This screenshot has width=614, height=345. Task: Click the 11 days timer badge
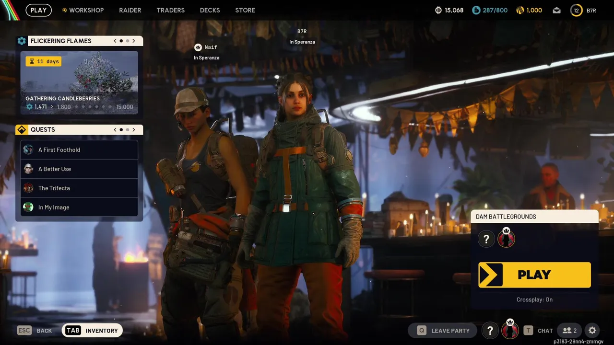pyautogui.click(x=44, y=61)
